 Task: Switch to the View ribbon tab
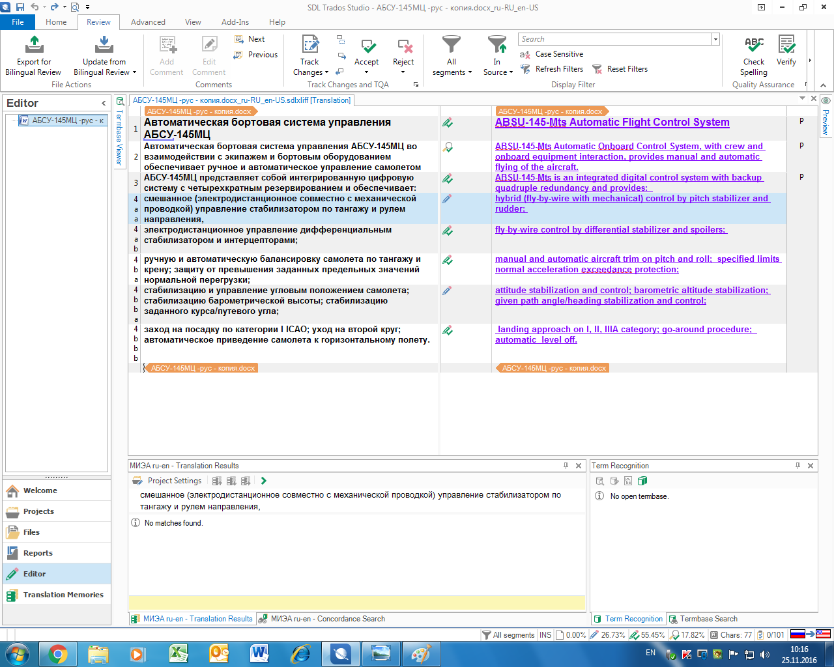[x=193, y=22]
